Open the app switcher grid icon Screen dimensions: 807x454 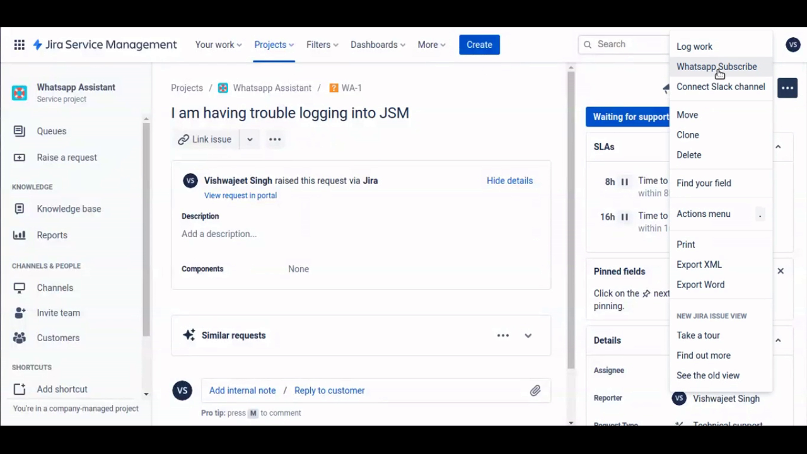(x=20, y=45)
